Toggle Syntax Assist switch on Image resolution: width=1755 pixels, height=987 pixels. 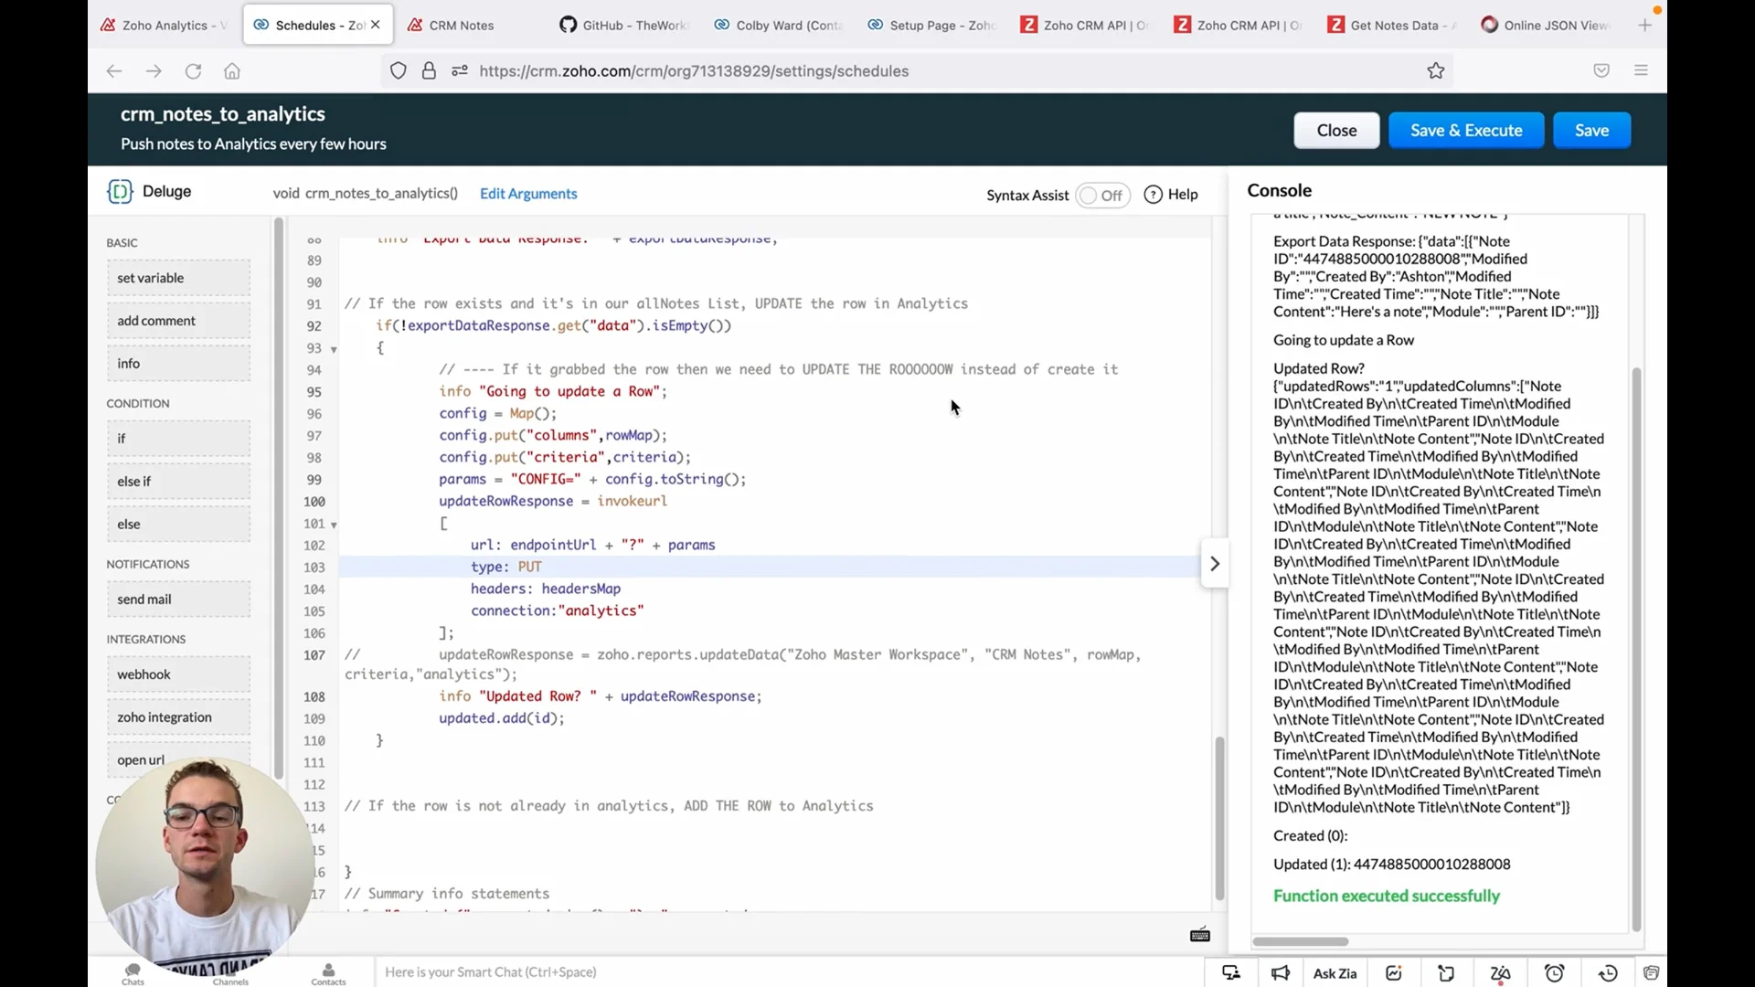pos(1102,196)
